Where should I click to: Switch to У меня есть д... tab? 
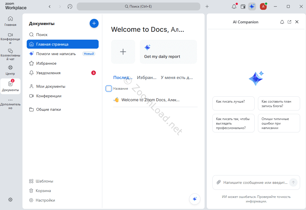[177, 78]
